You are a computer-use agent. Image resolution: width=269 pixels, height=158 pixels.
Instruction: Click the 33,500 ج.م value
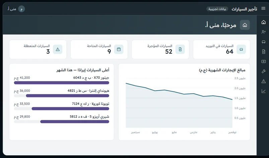22,104
